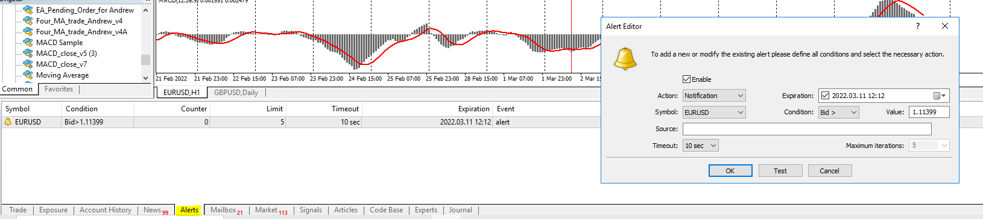Open the Mailbox tab
Viewport: 983px width, 219px height.
tap(227, 210)
